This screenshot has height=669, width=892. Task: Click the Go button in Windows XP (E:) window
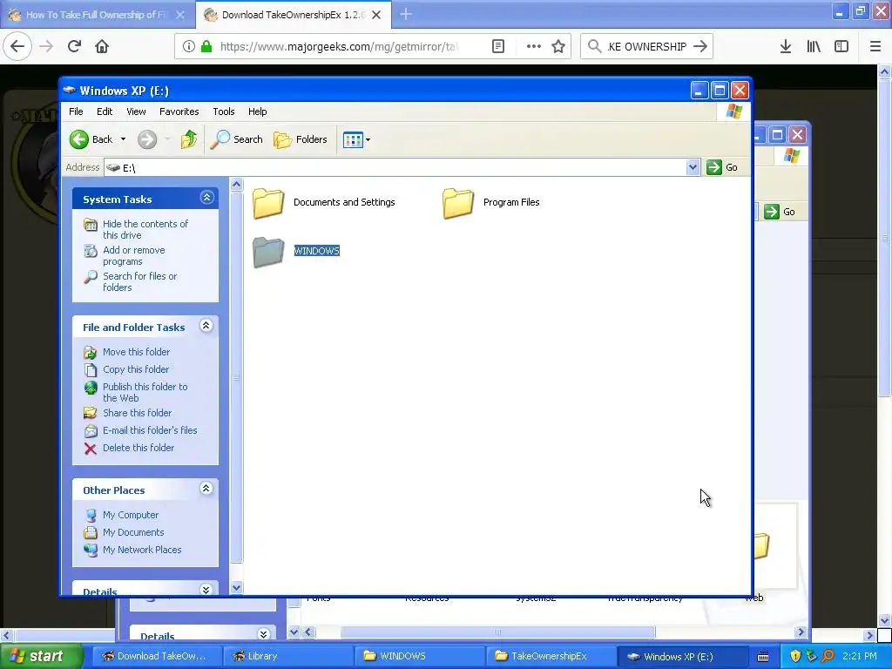point(722,167)
